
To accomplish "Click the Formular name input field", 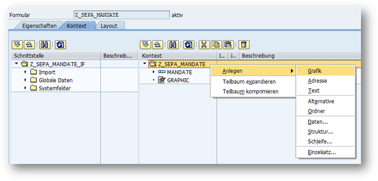I will coord(122,15).
